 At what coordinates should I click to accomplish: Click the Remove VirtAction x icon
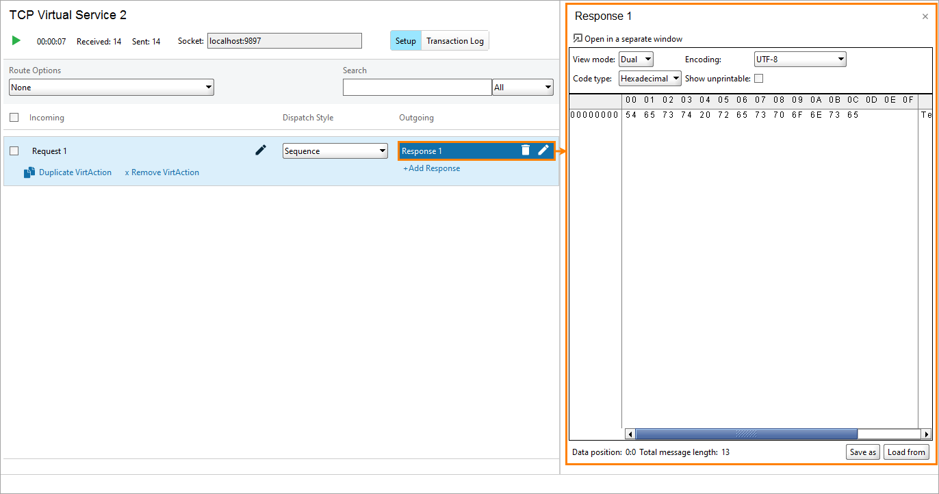129,172
